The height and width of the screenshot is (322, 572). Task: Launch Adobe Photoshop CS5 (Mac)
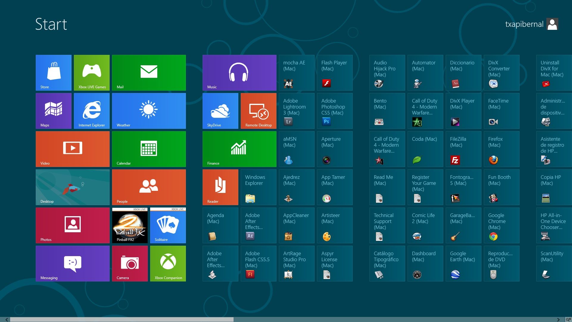[335, 111]
